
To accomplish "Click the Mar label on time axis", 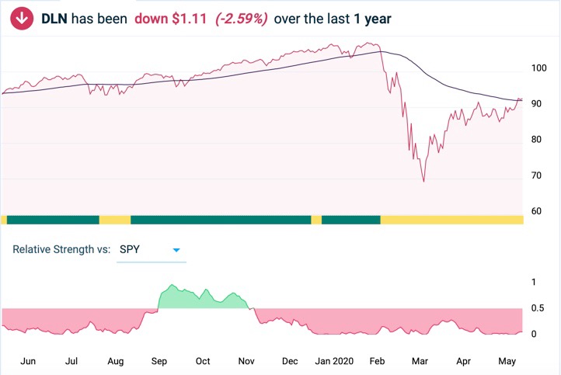I will pyautogui.click(x=420, y=361).
